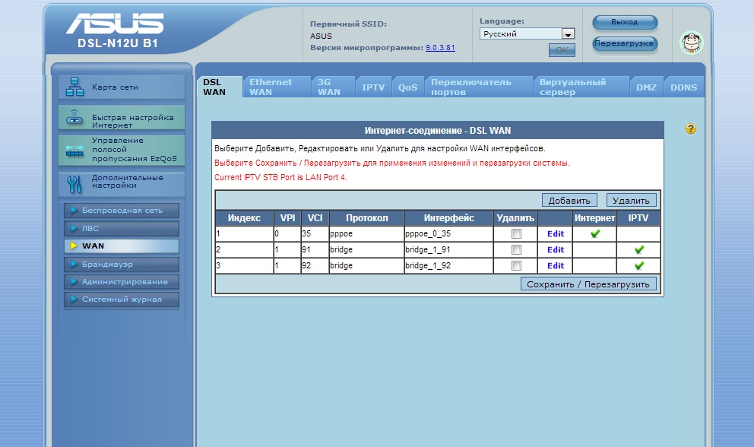Click green Internet checkmark for pppoe_0_35
754x447 pixels.
point(594,234)
